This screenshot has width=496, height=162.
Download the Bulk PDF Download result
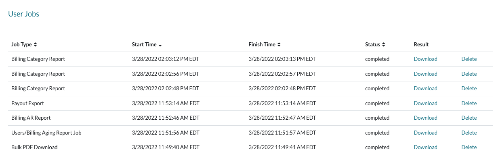(x=425, y=147)
